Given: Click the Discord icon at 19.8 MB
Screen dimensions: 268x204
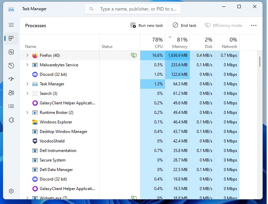Looking at the screenshot, I should tap(35, 179).
